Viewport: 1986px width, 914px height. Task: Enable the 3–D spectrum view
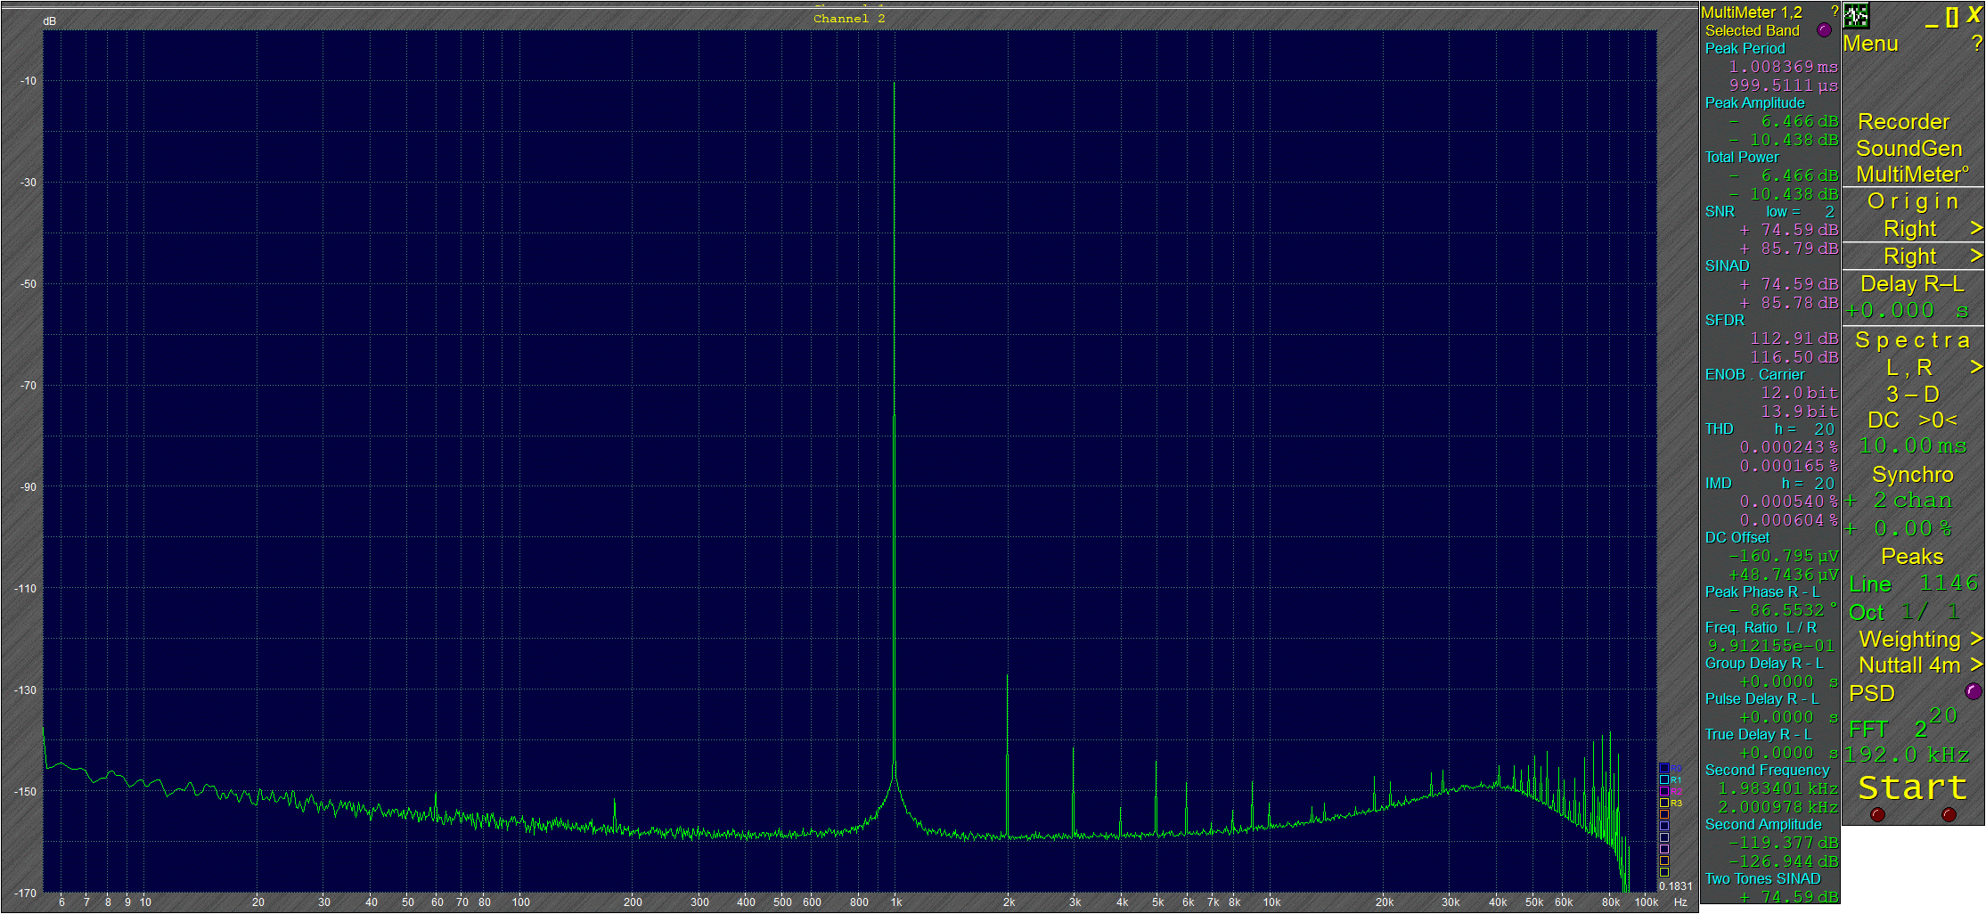pos(1913,394)
